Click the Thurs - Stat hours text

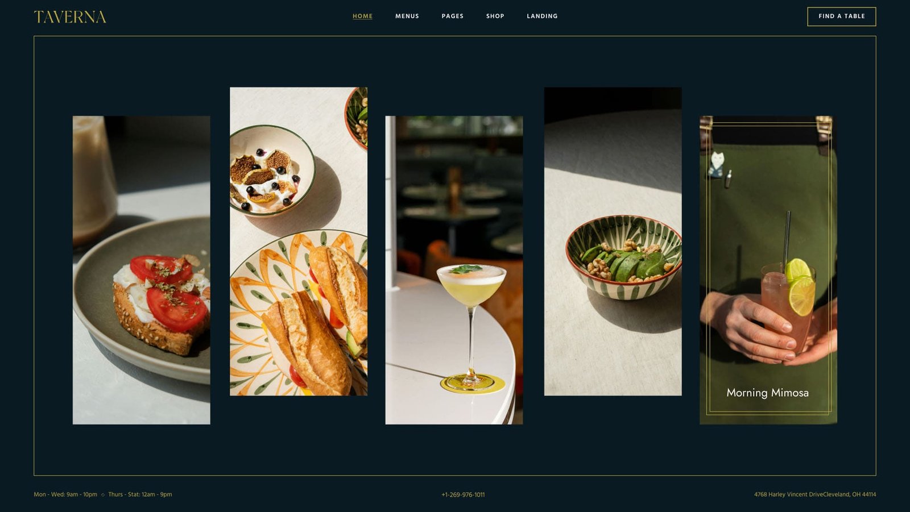[x=140, y=494]
